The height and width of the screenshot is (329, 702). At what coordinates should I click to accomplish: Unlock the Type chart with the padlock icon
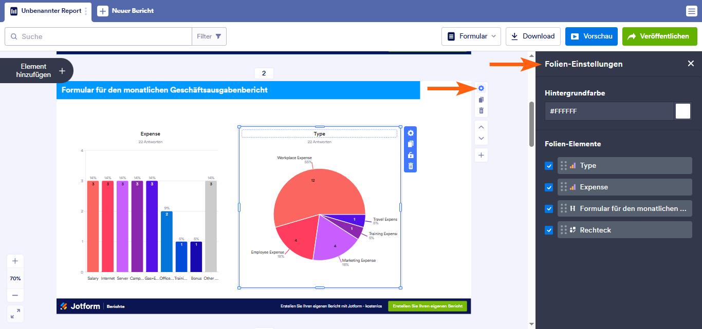coord(411,155)
